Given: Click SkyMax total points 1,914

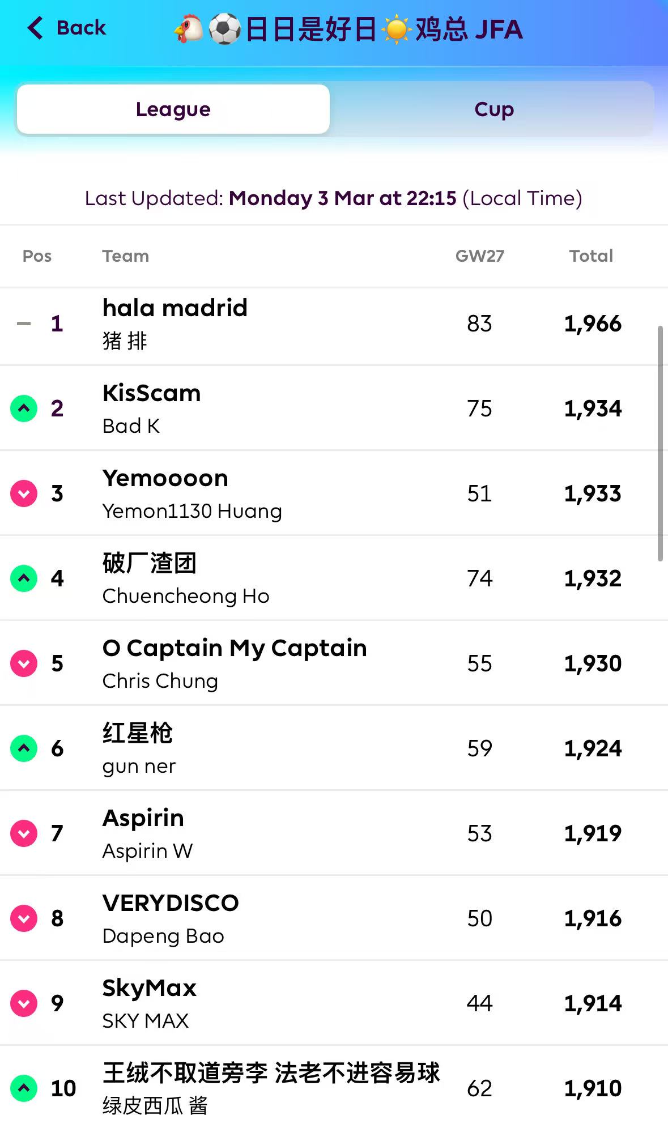Looking at the screenshot, I should tap(593, 1003).
